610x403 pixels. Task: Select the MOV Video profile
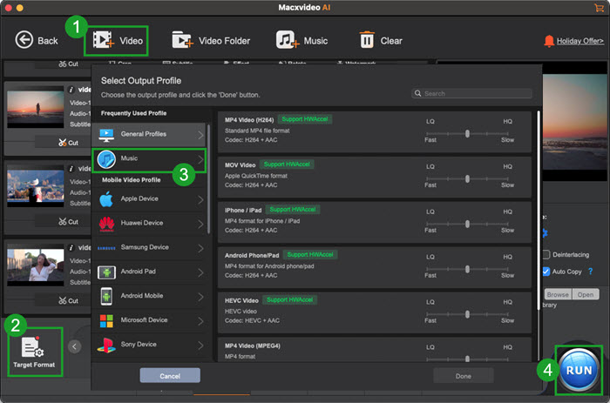point(375,177)
